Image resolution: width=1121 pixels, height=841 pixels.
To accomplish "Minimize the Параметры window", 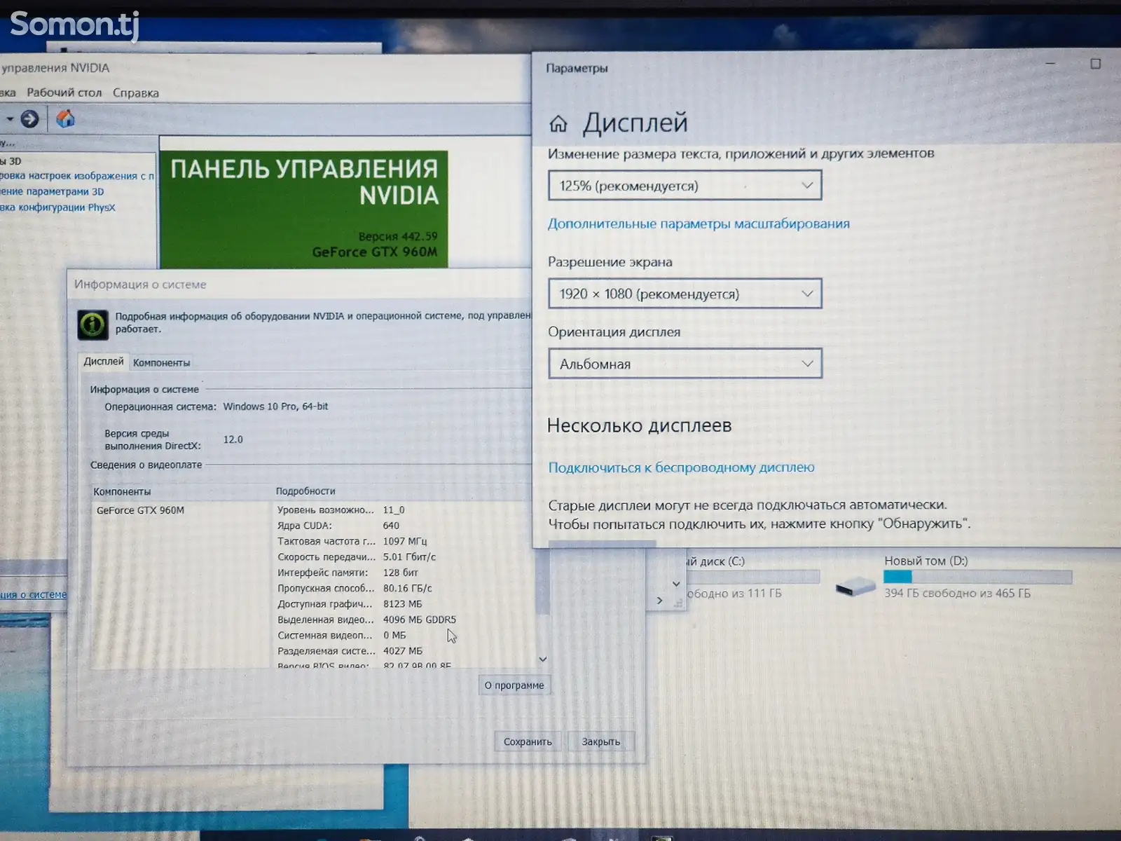I will pyautogui.click(x=1050, y=64).
